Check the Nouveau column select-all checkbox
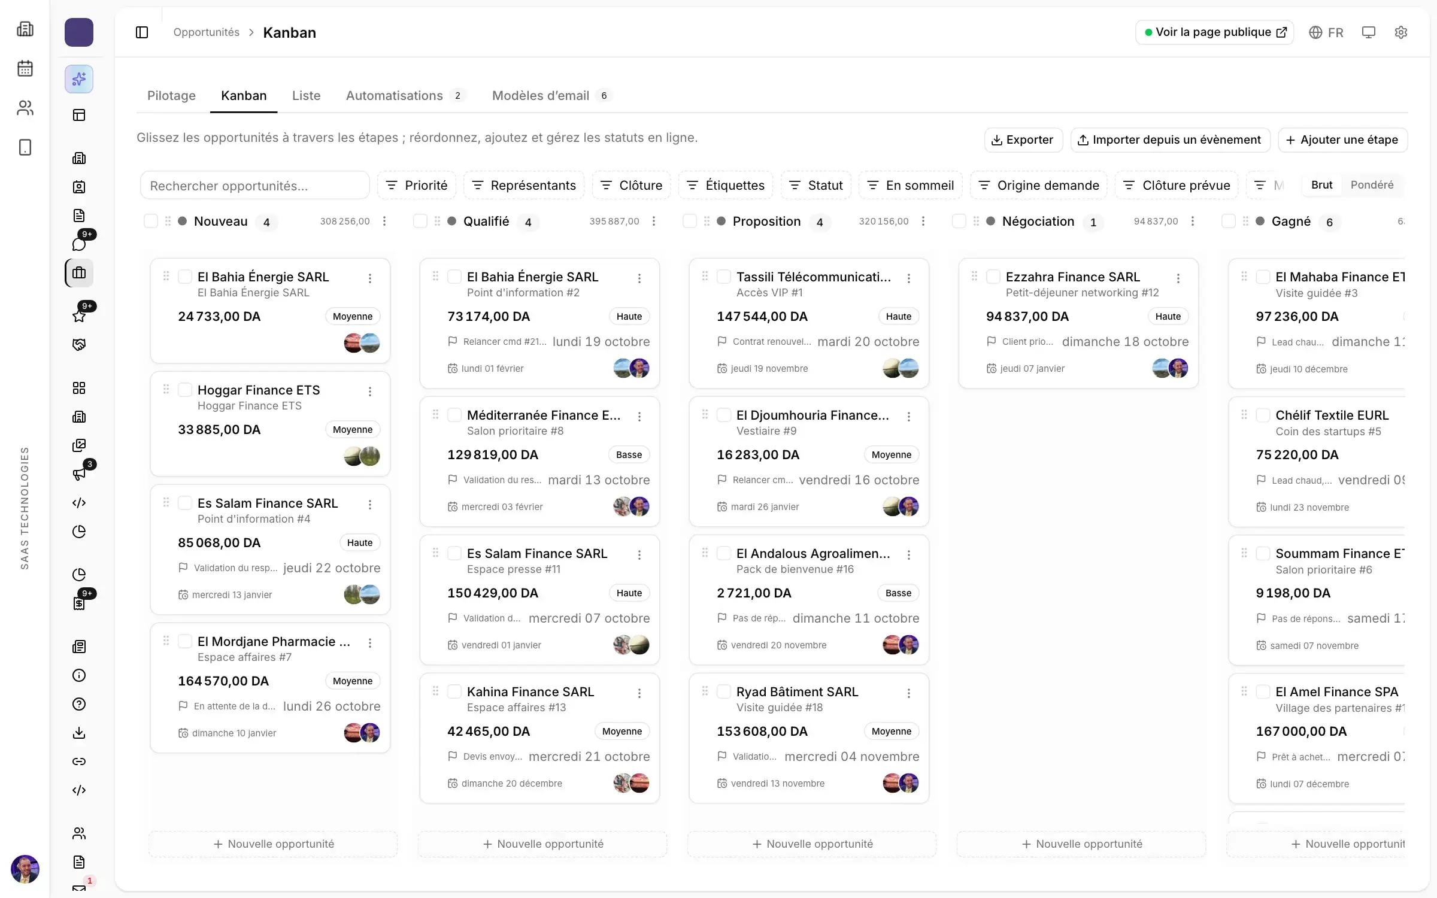 [x=151, y=221]
